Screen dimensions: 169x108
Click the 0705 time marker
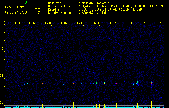click(80, 23)
